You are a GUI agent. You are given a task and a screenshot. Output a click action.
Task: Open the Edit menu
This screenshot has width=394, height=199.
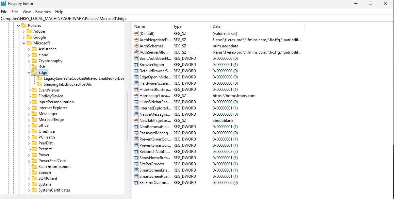pos(15,12)
